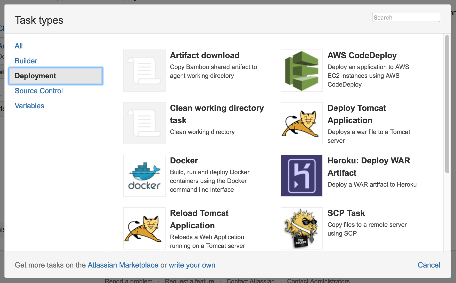
Task: Select the Deploy Tomcat Application cat icon
Action: 301,123
